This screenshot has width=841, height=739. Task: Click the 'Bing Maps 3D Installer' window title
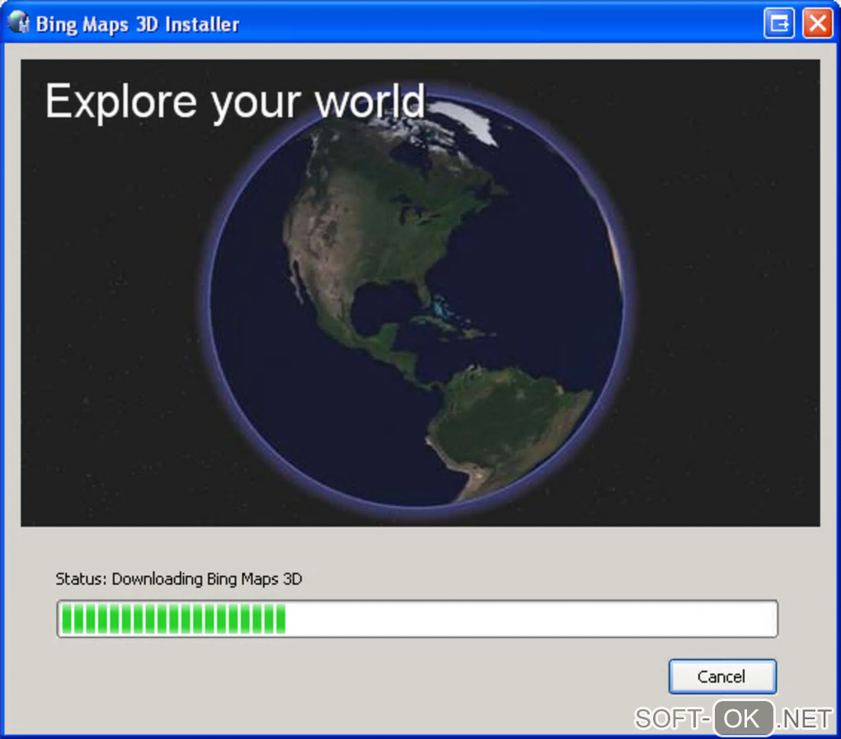138,24
